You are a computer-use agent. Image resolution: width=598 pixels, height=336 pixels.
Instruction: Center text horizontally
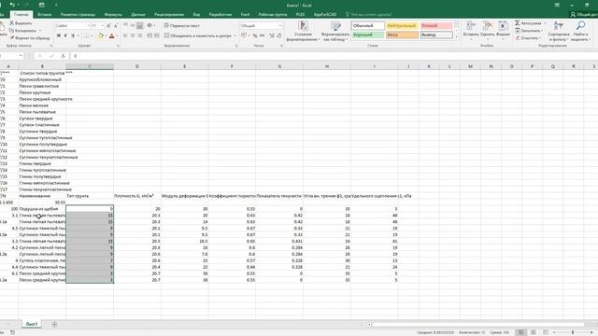133,35
